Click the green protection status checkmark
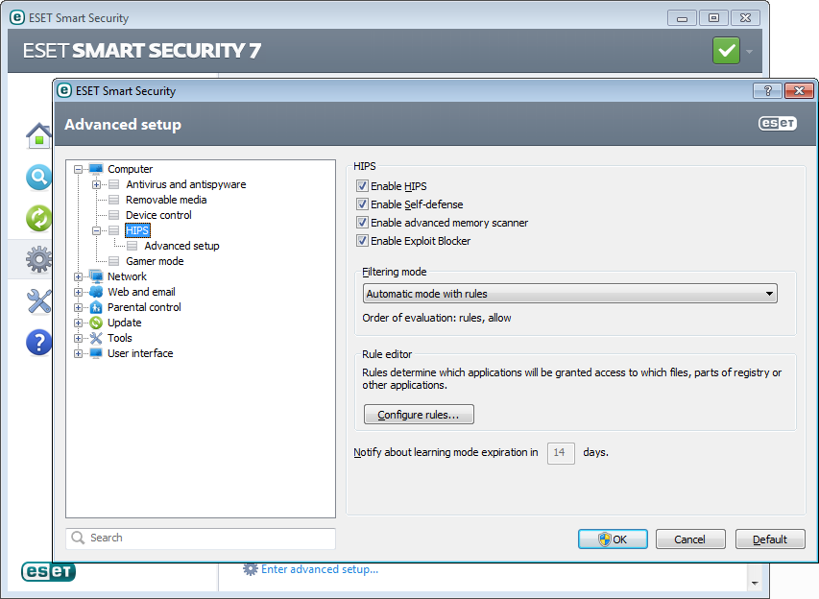819x599 pixels. [726, 51]
